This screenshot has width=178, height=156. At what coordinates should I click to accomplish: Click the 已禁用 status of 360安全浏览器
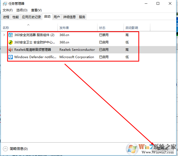click(x=104, y=35)
